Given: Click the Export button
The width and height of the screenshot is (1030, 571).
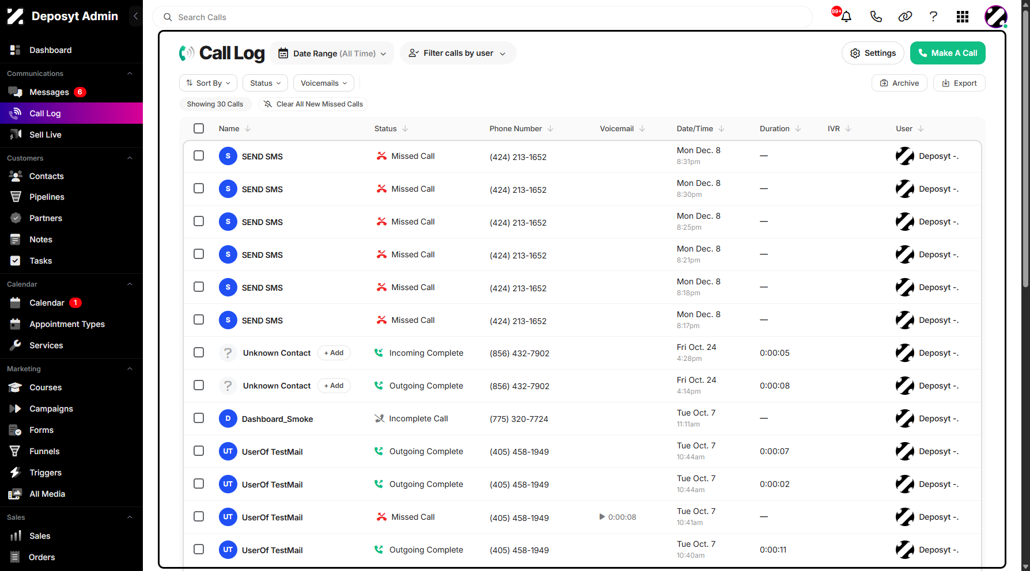Looking at the screenshot, I should pos(959,83).
